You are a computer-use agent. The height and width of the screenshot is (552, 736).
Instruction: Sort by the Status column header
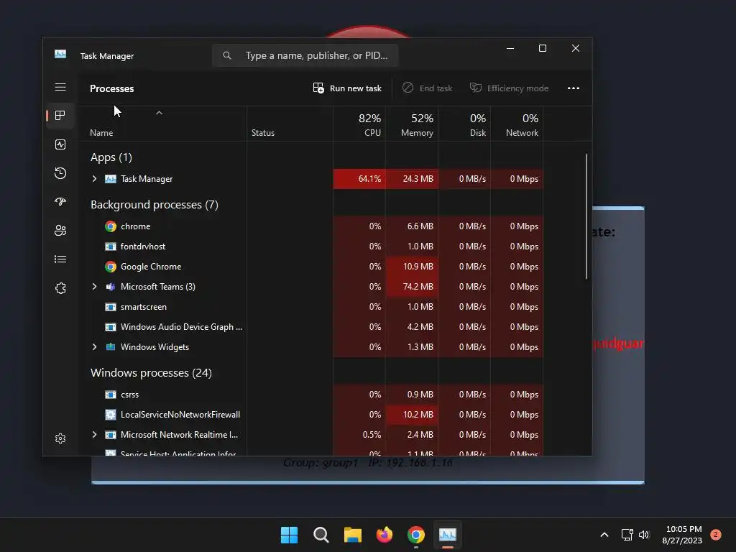[x=290, y=124]
